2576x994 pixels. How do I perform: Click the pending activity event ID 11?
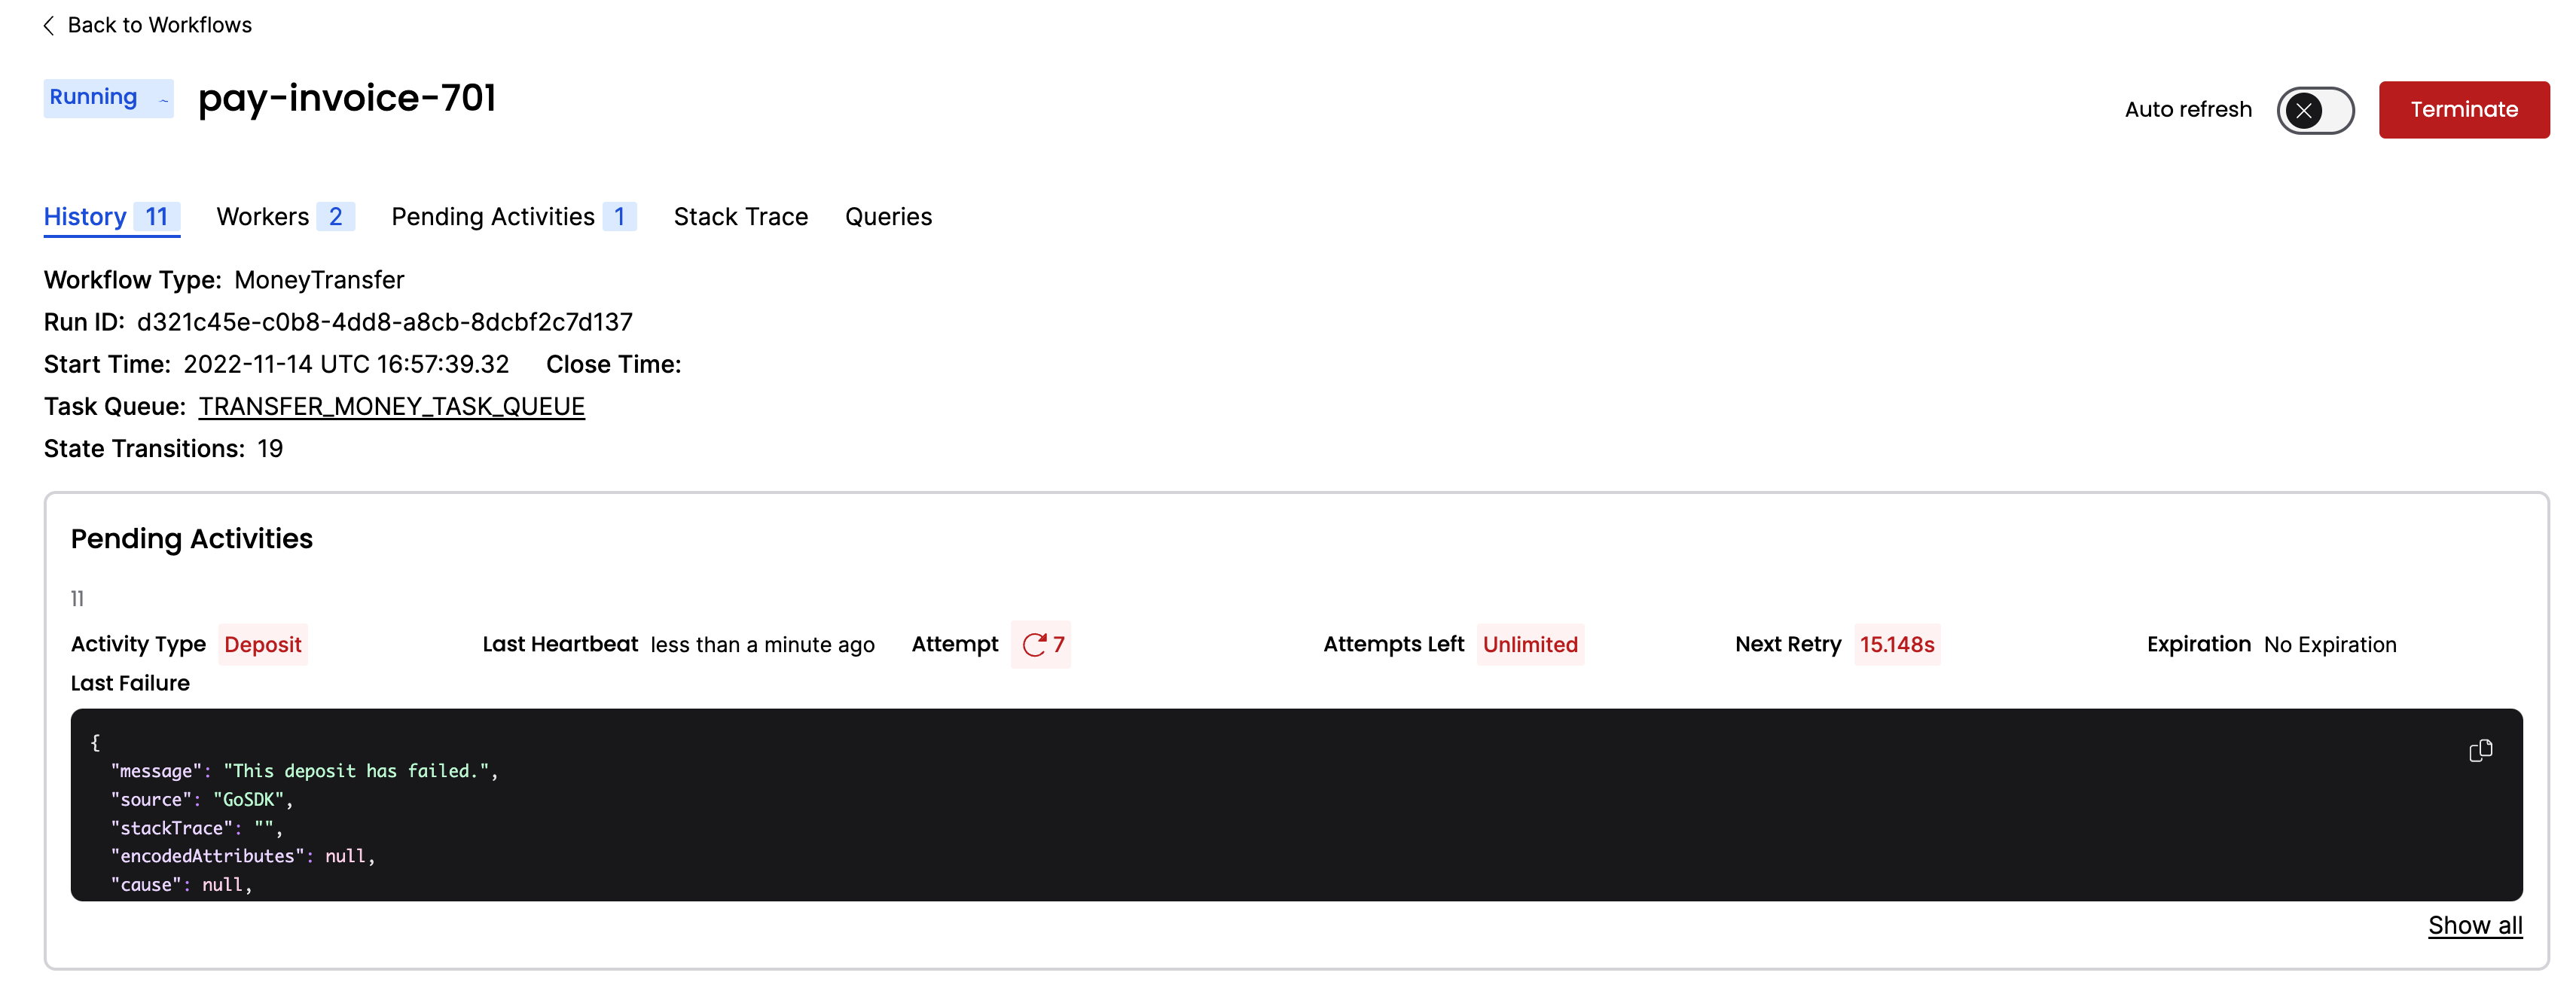coord(77,599)
